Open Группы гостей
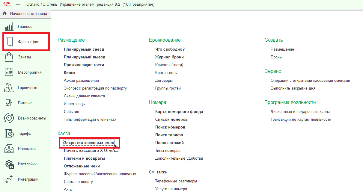Viewport: 363px width, 192px height. pos(168,88)
